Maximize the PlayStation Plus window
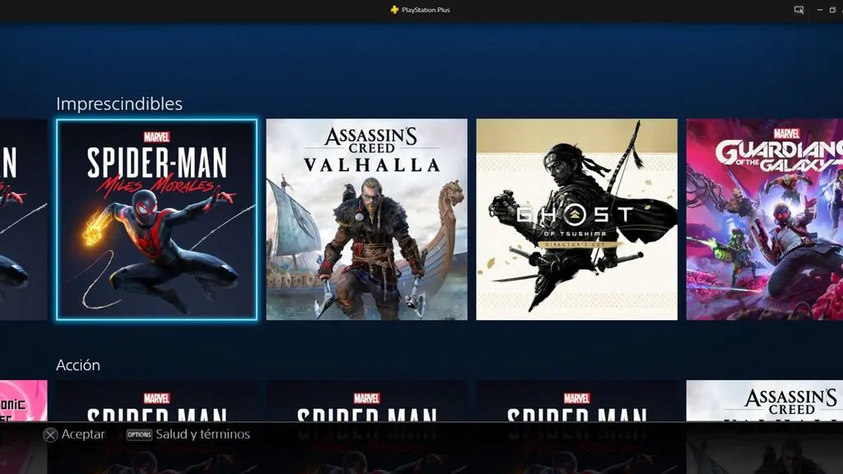The width and height of the screenshot is (843, 474). (833, 10)
